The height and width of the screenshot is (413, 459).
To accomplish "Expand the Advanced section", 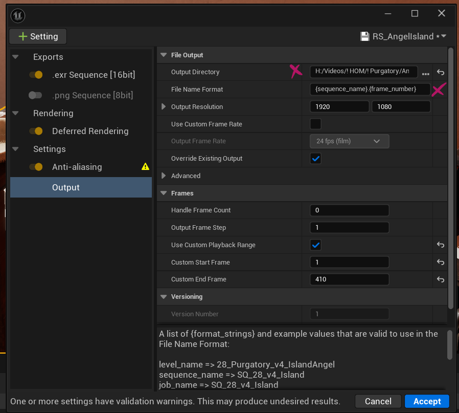I will coord(164,176).
